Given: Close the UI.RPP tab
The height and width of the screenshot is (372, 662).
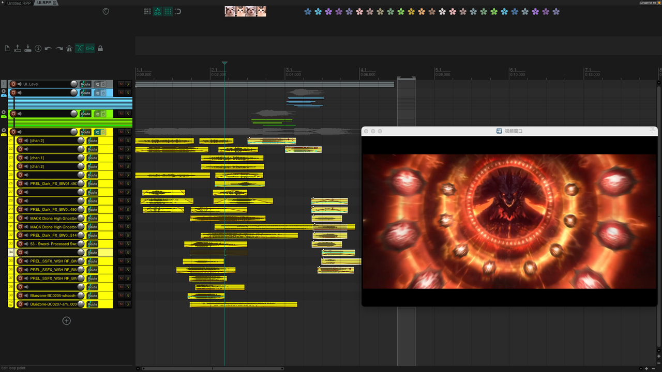Looking at the screenshot, I should click(56, 3).
